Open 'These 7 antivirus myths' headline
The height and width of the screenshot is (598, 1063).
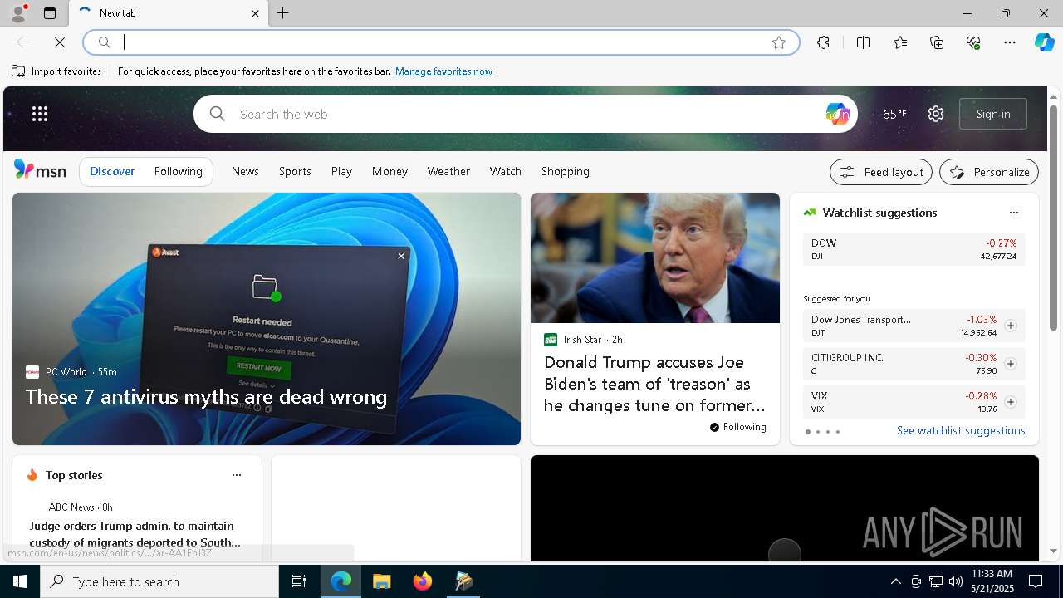pos(206,397)
